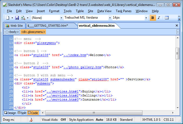This screenshot has height=124, width=183.
Task: Click the horizontal scrollbar left arrow
Action: click(x=43, y=113)
